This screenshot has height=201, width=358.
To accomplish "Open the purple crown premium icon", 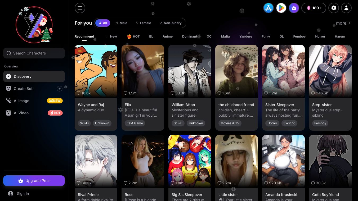I will click(x=294, y=8).
